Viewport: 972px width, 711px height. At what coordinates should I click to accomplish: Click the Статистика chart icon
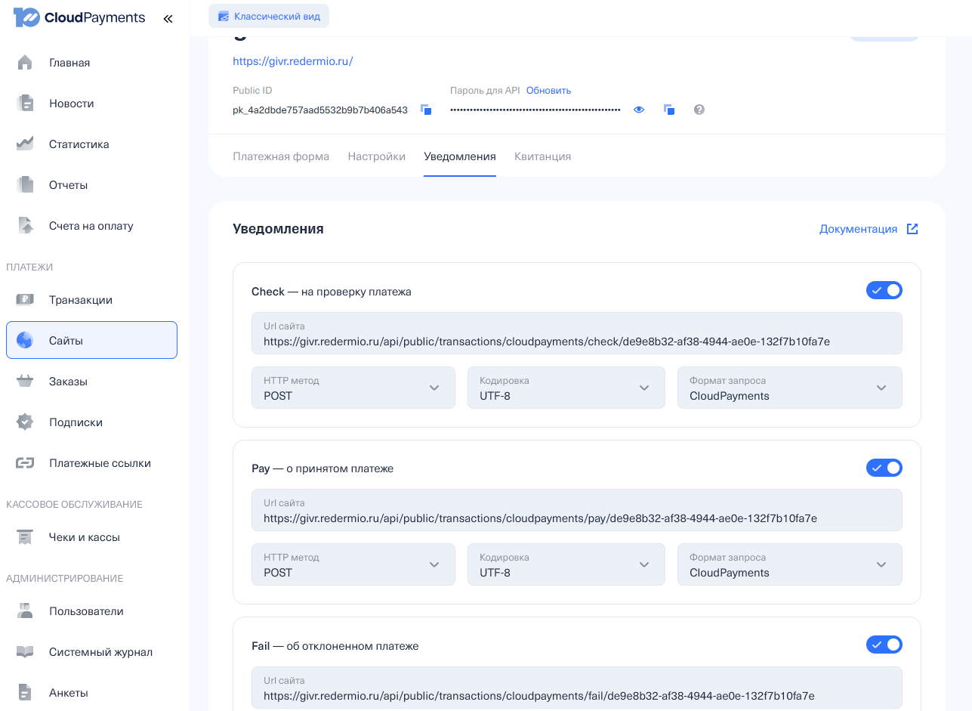[x=25, y=144]
